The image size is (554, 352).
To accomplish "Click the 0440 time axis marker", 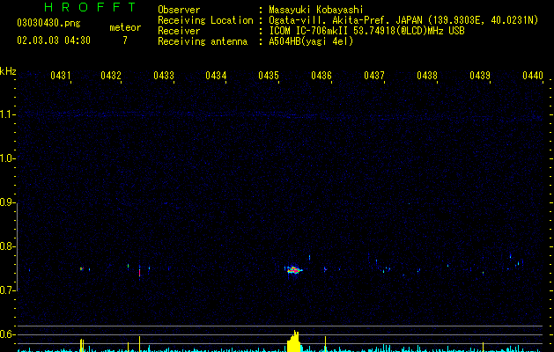I will (533, 76).
